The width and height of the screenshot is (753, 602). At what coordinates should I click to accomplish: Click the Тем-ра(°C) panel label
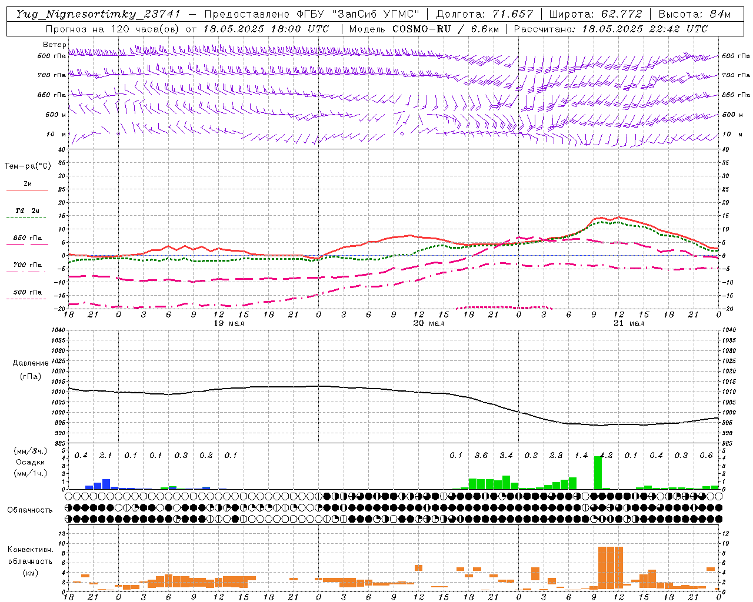tap(28, 166)
